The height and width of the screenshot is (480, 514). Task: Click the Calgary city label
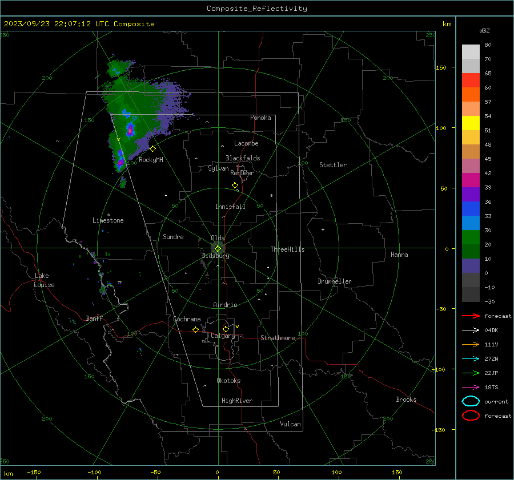(x=223, y=336)
